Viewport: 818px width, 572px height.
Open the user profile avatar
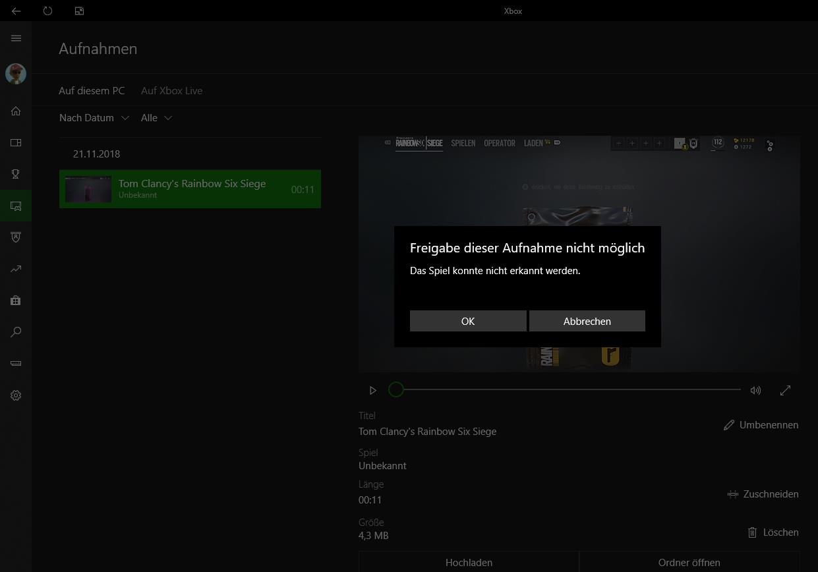[x=16, y=74]
